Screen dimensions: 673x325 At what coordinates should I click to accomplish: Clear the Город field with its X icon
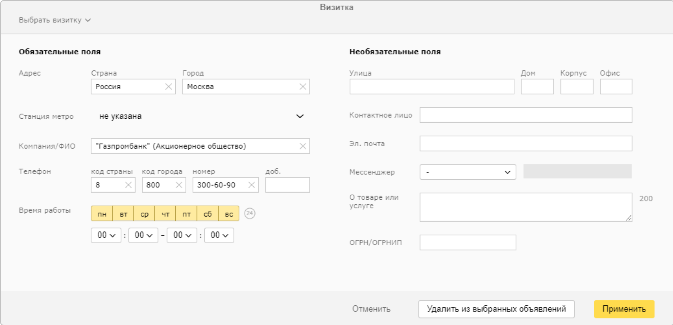click(302, 87)
